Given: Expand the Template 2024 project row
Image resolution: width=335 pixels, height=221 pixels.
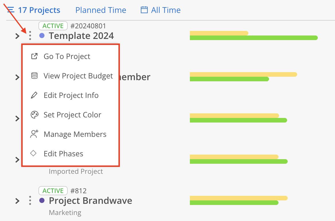Looking at the screenshot, I should [17, 36].
